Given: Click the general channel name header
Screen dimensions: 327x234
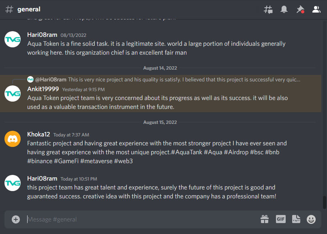Looking at the screenshot, I should [29, 9].
